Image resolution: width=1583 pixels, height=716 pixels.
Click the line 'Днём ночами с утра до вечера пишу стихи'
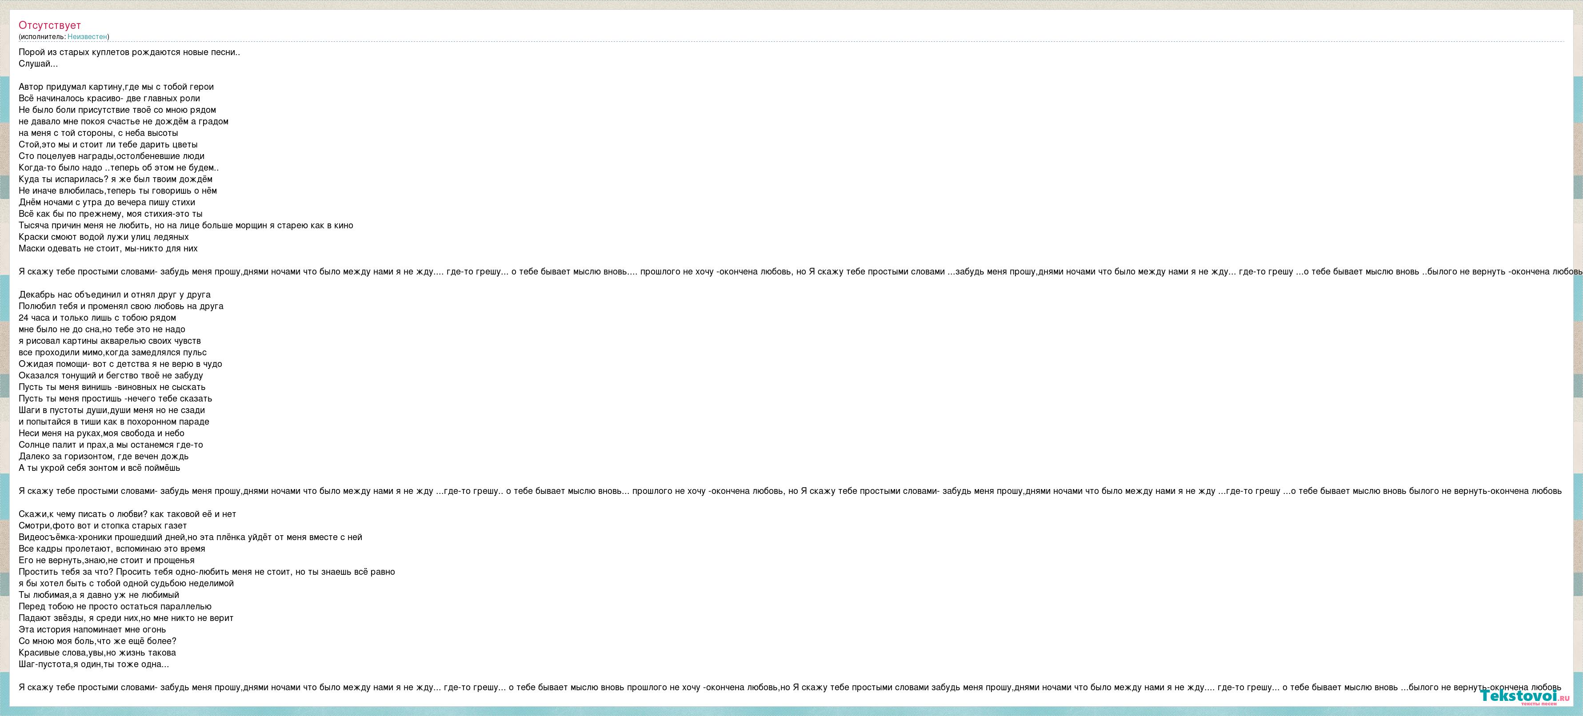pyautogui.click(x=107, y=202)
